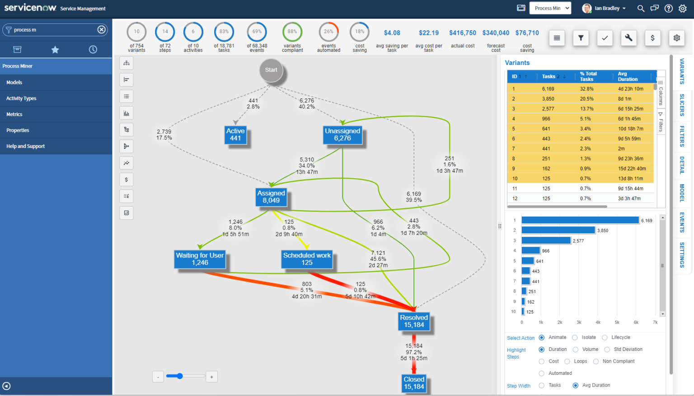Zoom out with the minus button

coord(158,377)
